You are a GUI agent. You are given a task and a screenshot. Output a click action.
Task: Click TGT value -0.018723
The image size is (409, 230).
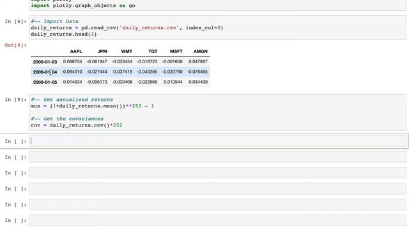tap(147, 61)
